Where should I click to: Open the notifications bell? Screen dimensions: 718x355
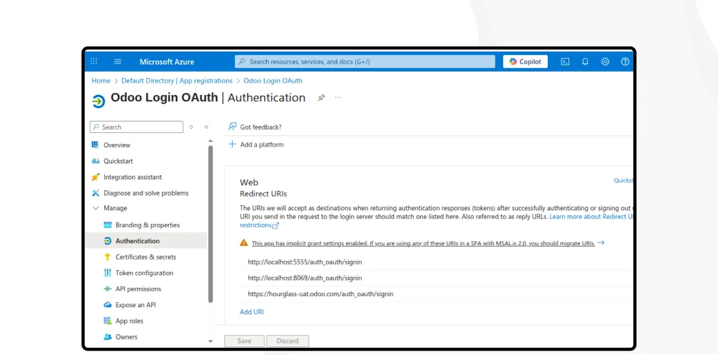585,62
